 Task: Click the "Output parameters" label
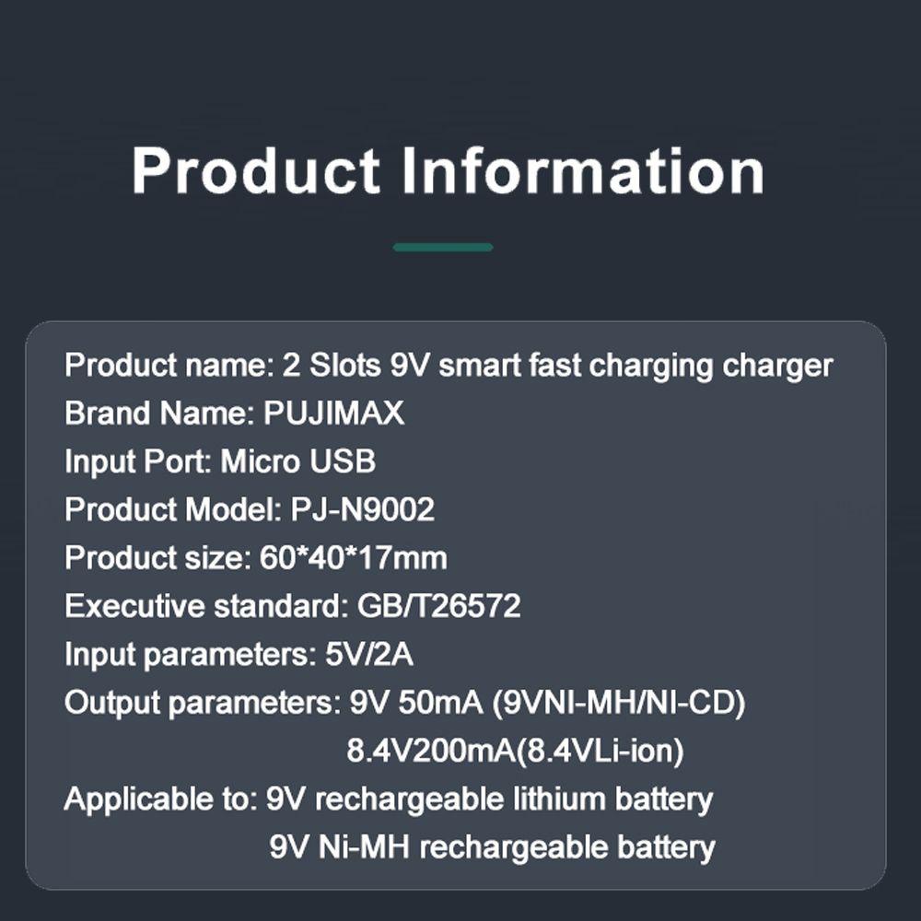pos(197,703)
